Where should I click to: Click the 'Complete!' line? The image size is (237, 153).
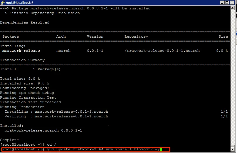point(11,140)
